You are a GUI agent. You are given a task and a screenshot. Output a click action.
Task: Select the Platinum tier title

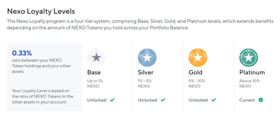point(252,72)
